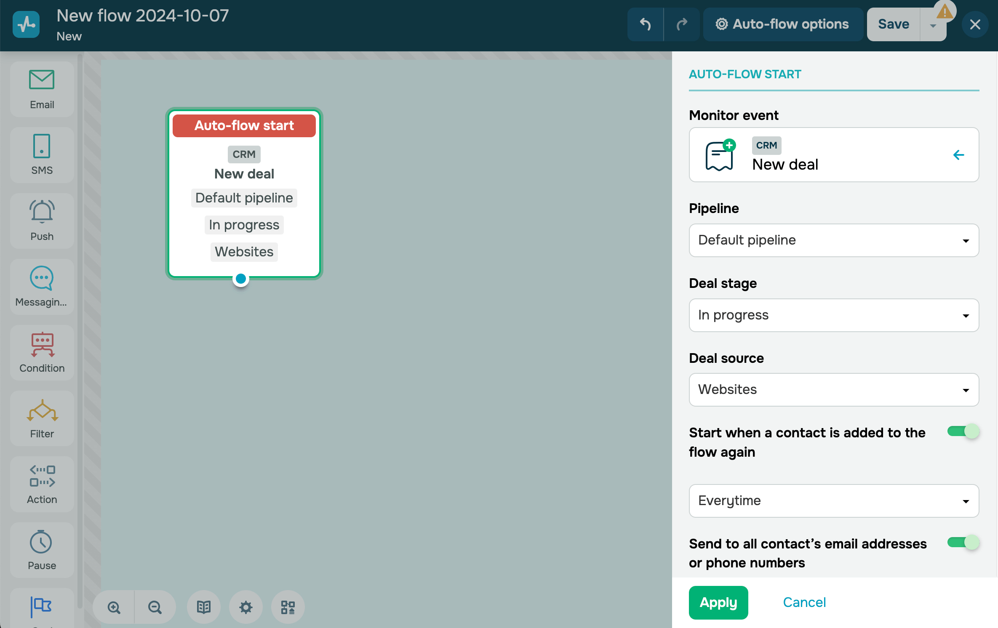This screenshot has width=998, height=628.
Task: Open the guide book icon
Action: pyautogui.click(x=204, y=607)
